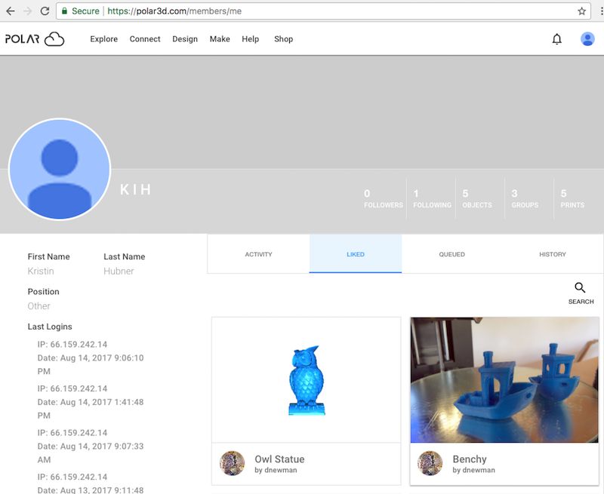Click login date Aug 14, 2017 1:41:48
Image resolution: width=604 pixels, height=494 pixels.
pos(91,409)
